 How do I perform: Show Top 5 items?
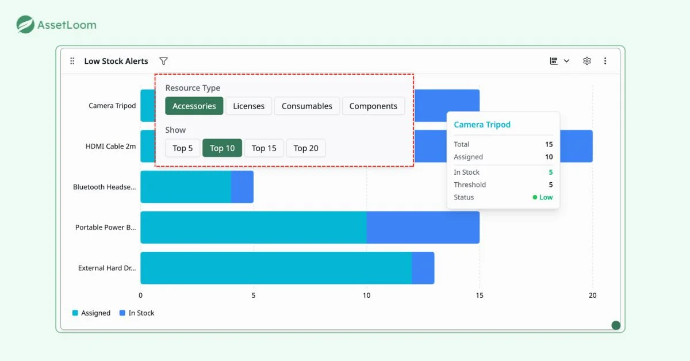183,148
